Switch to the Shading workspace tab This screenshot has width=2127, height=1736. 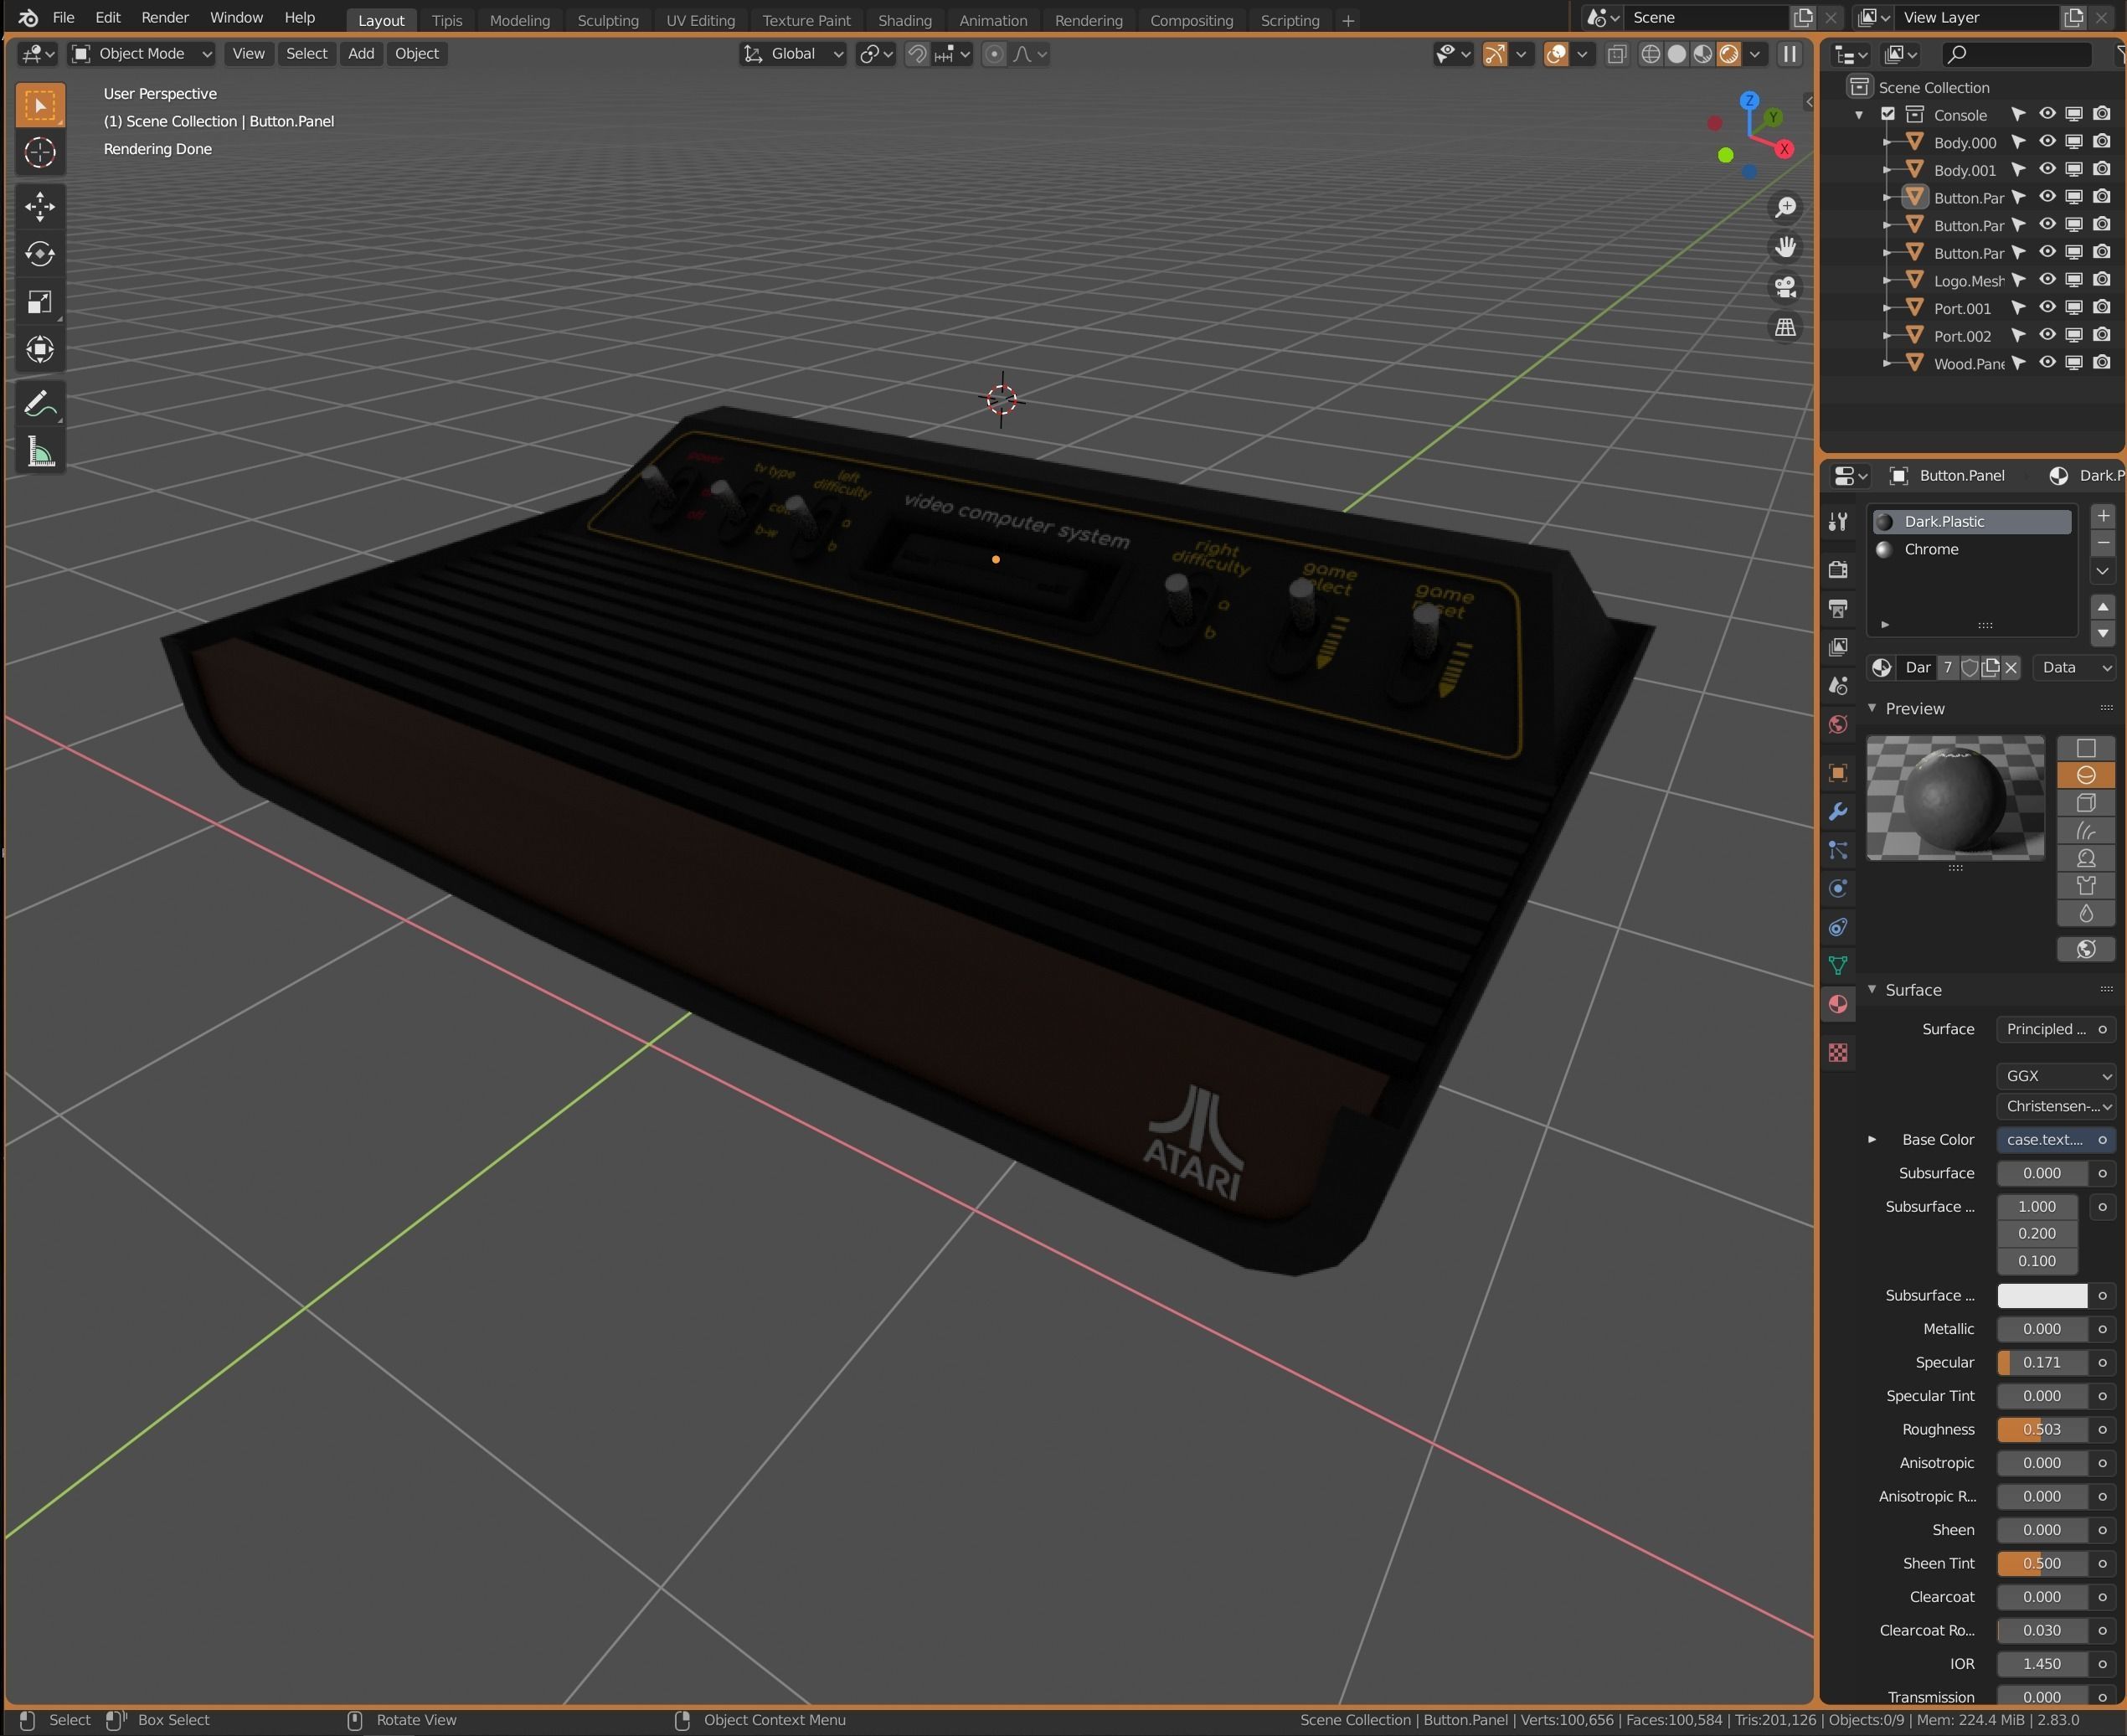(904, 20)
